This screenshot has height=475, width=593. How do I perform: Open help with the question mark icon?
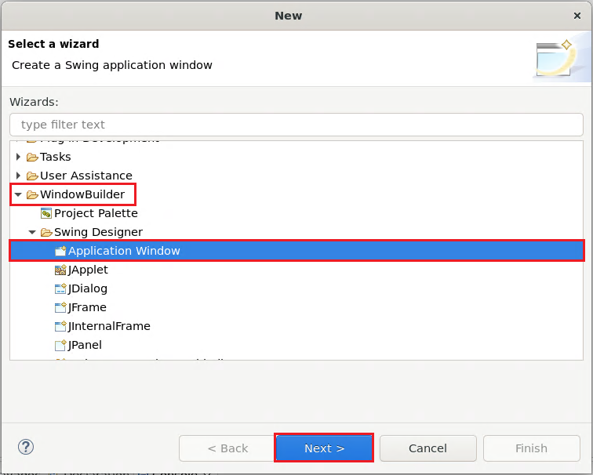[26, 447]
